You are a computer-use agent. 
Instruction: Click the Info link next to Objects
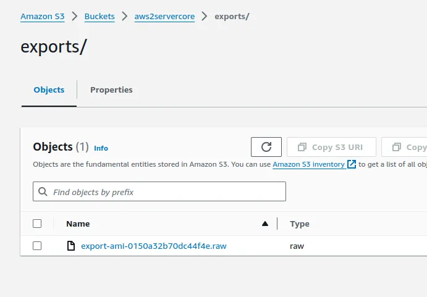tap(101, 148)
